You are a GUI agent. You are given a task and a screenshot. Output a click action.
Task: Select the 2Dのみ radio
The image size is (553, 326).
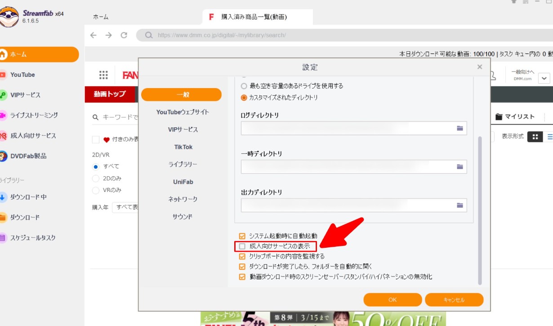(x=96, y=179)
